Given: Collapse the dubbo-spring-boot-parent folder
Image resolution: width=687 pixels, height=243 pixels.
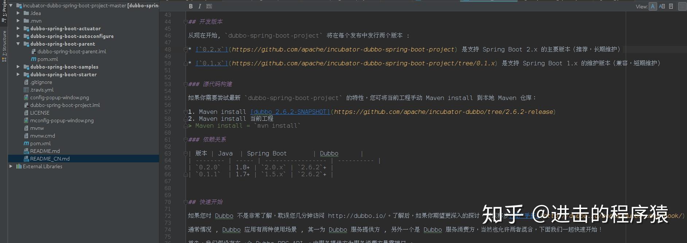Looking at the screenshot, I should click(x=18, y=44).
